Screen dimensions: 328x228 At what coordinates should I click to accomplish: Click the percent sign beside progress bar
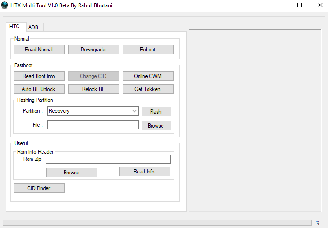point(318,223)
